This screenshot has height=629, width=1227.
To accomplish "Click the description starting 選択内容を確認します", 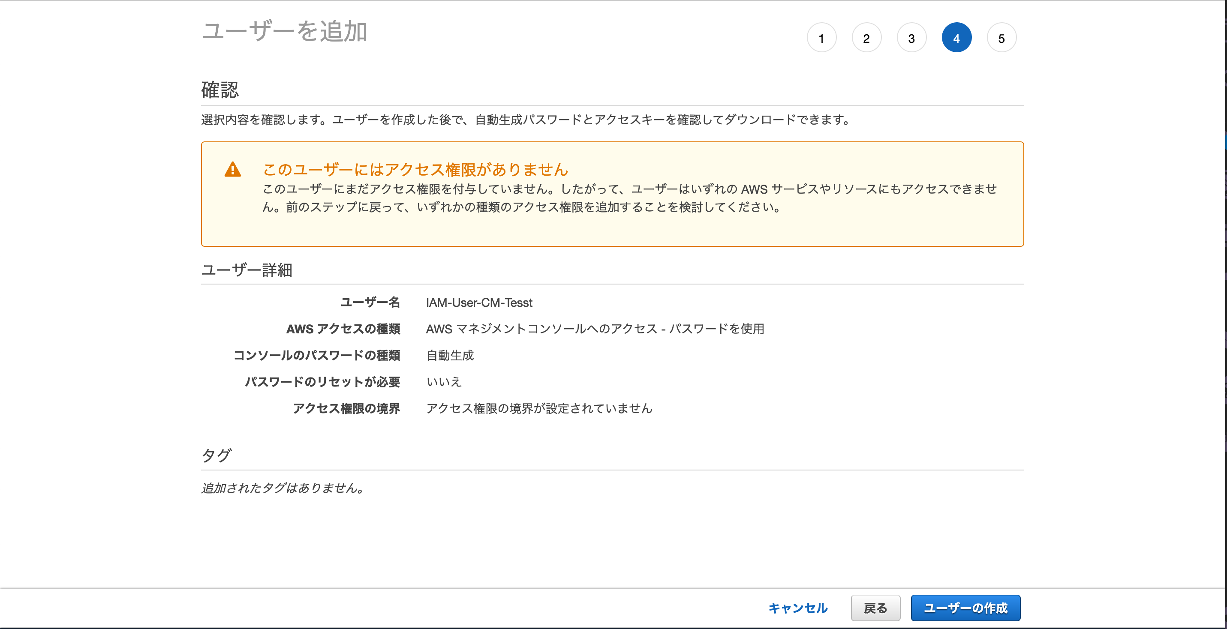I will tap(526, 120).
